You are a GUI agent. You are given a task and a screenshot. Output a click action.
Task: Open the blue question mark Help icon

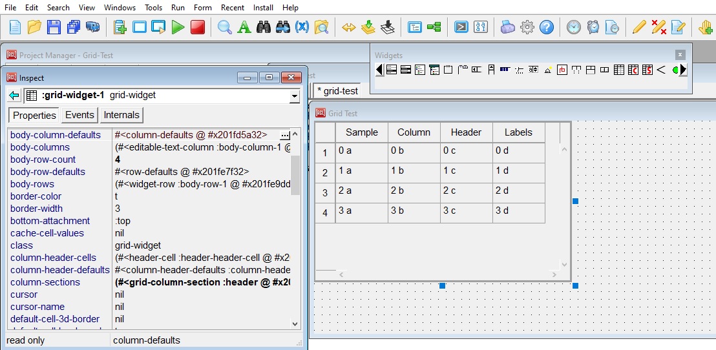(547, 27)
